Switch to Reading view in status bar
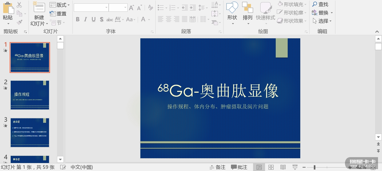Screen dimensions: 382x171 click(283, 167)
